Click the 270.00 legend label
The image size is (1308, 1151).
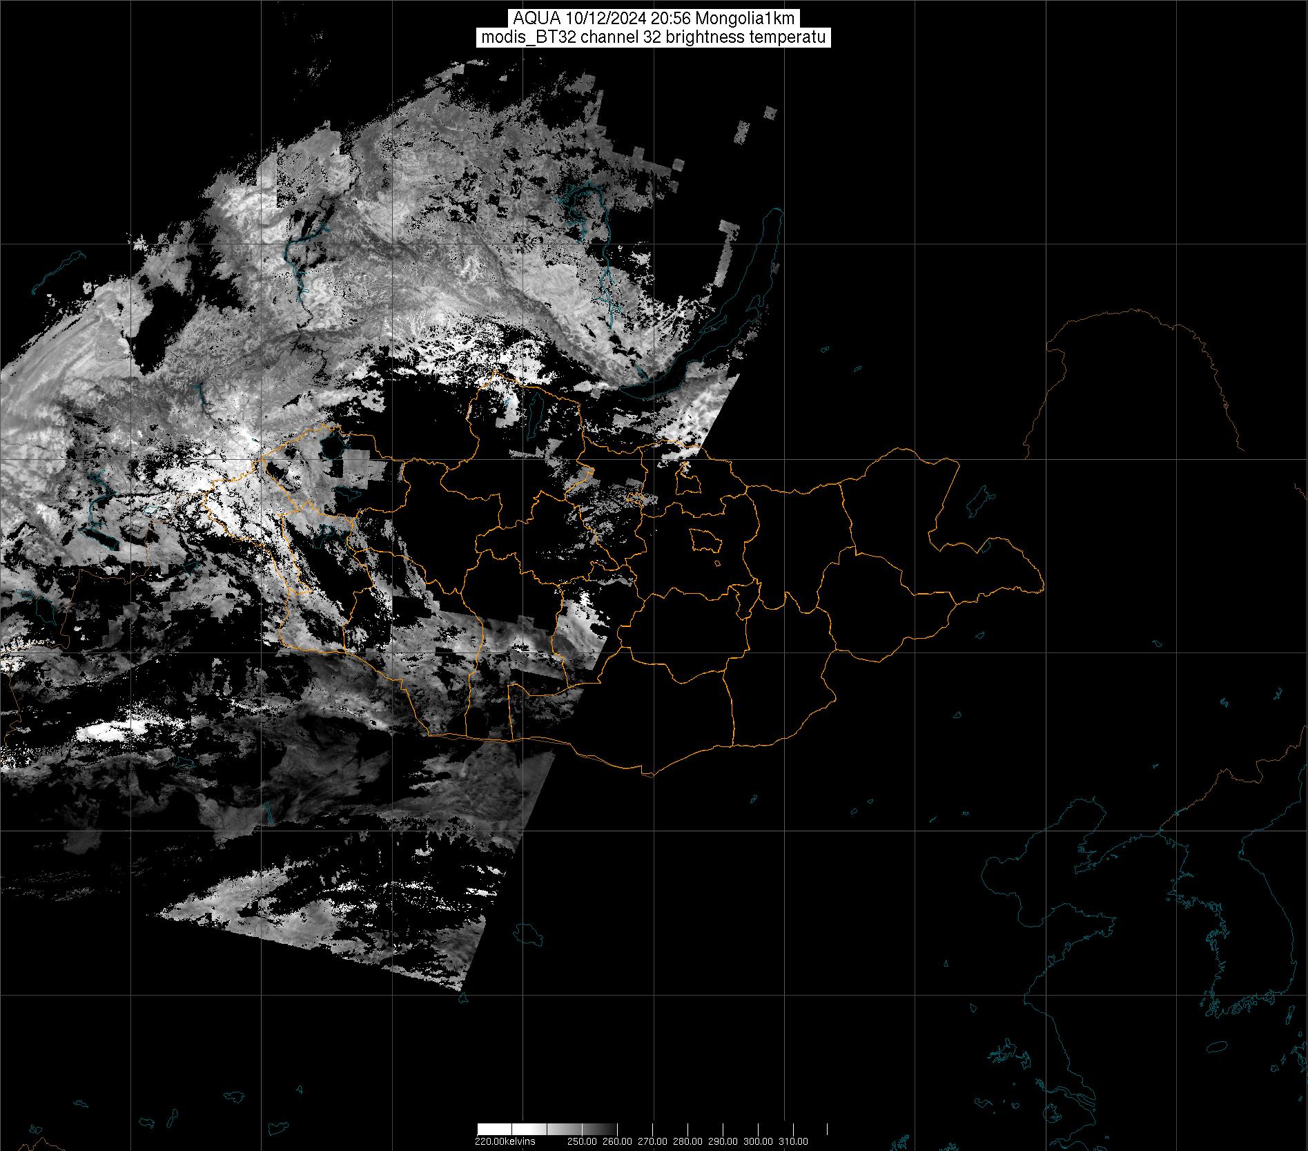[653, 1141]
